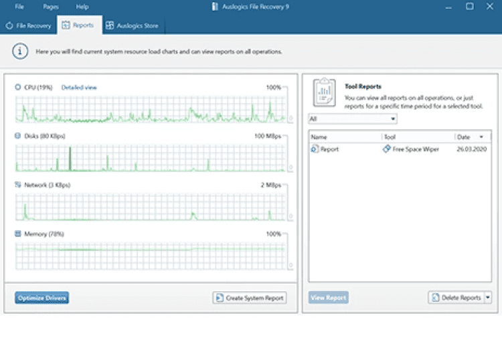Select the Report row in list
Viewport: 502px width, 340px height.
coord(400,149)
